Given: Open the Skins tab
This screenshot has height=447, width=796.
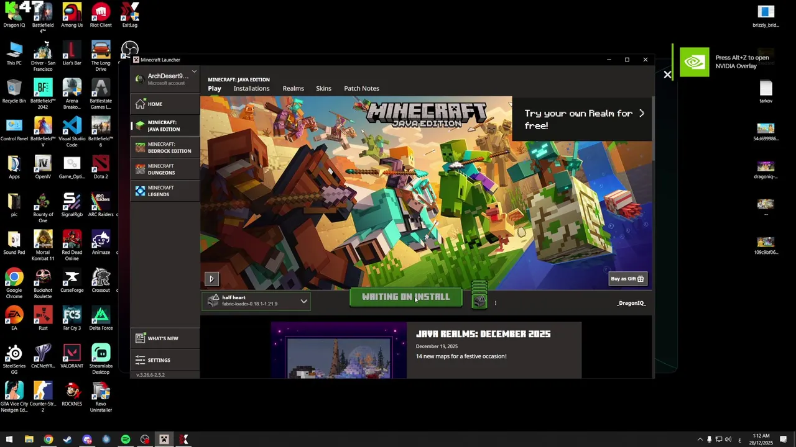Looking at the screenshot, I should (x=323, y=88).
